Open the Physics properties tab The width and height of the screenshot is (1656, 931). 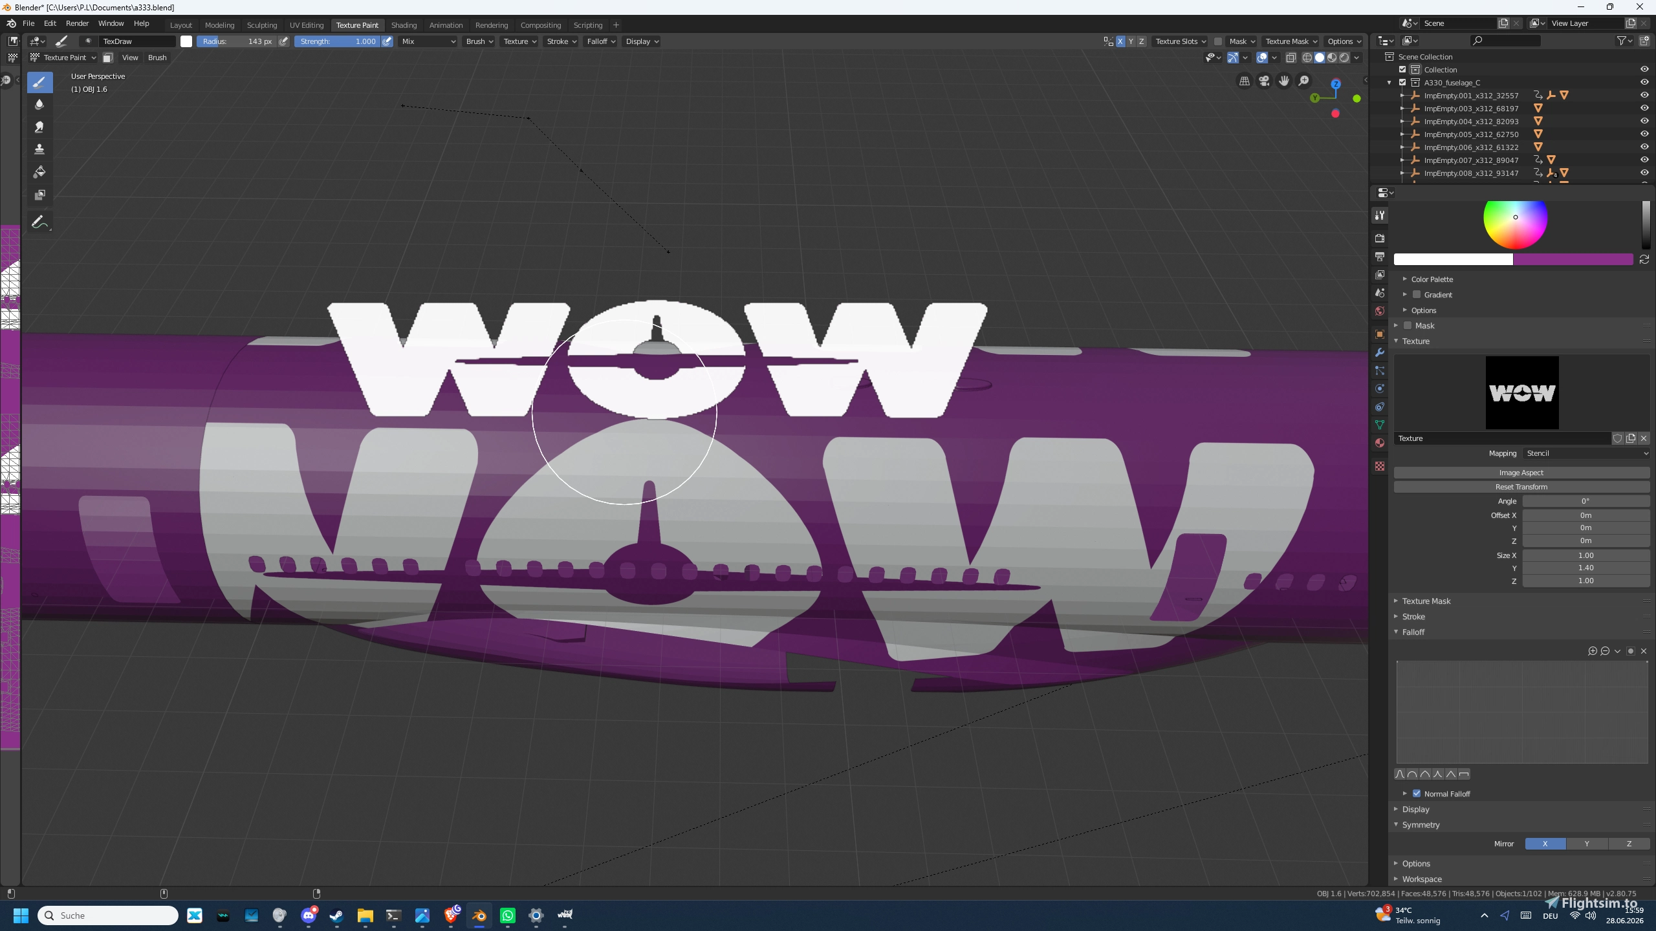point(1380,389)
